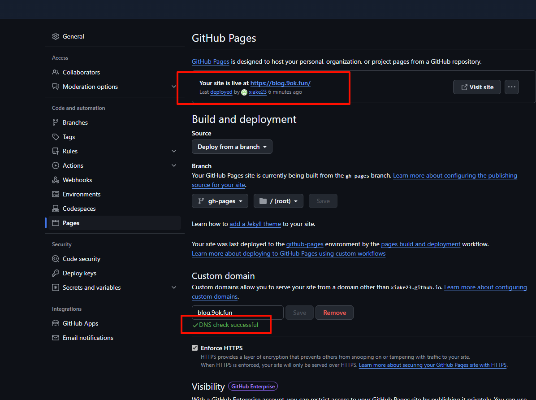Open Codespaces settings
Screen dimensions: 536x400
(79, 209)
